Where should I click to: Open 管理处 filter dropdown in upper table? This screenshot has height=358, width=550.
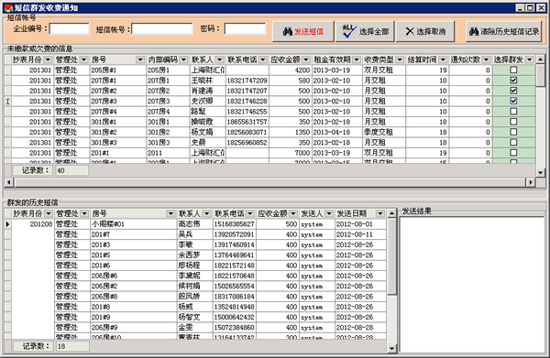(x=83, y=60)
